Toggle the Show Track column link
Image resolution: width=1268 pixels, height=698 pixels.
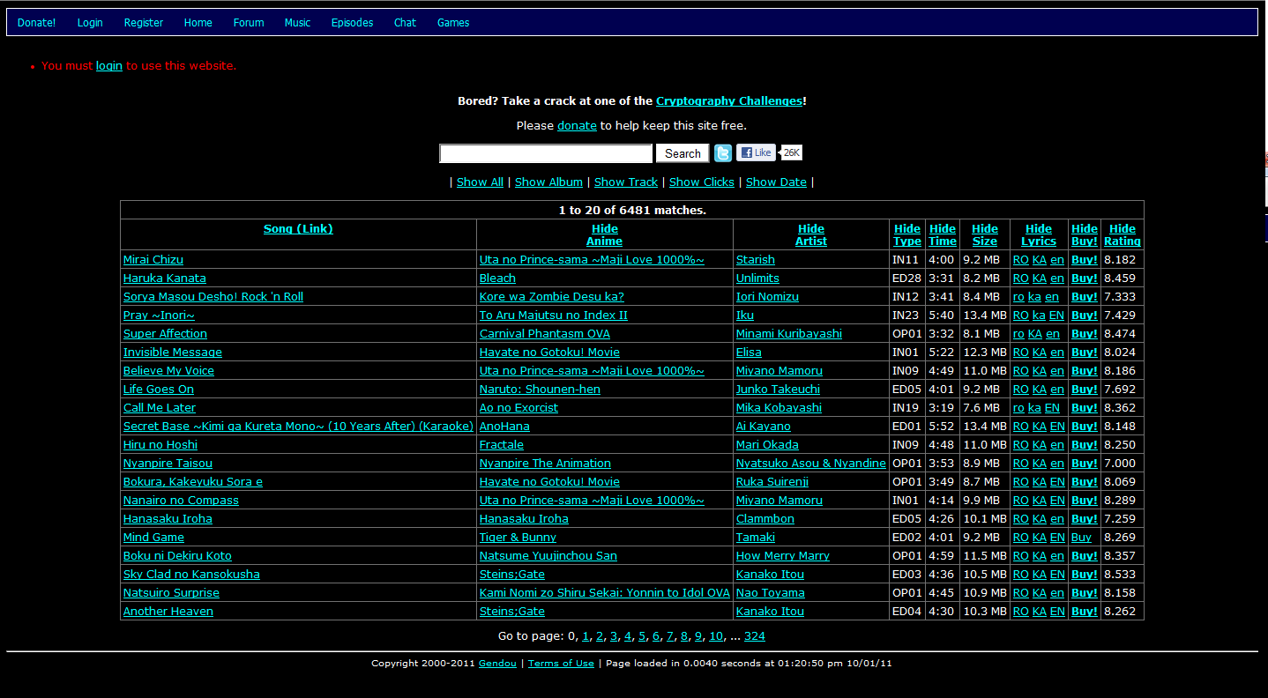pos(626,182)
